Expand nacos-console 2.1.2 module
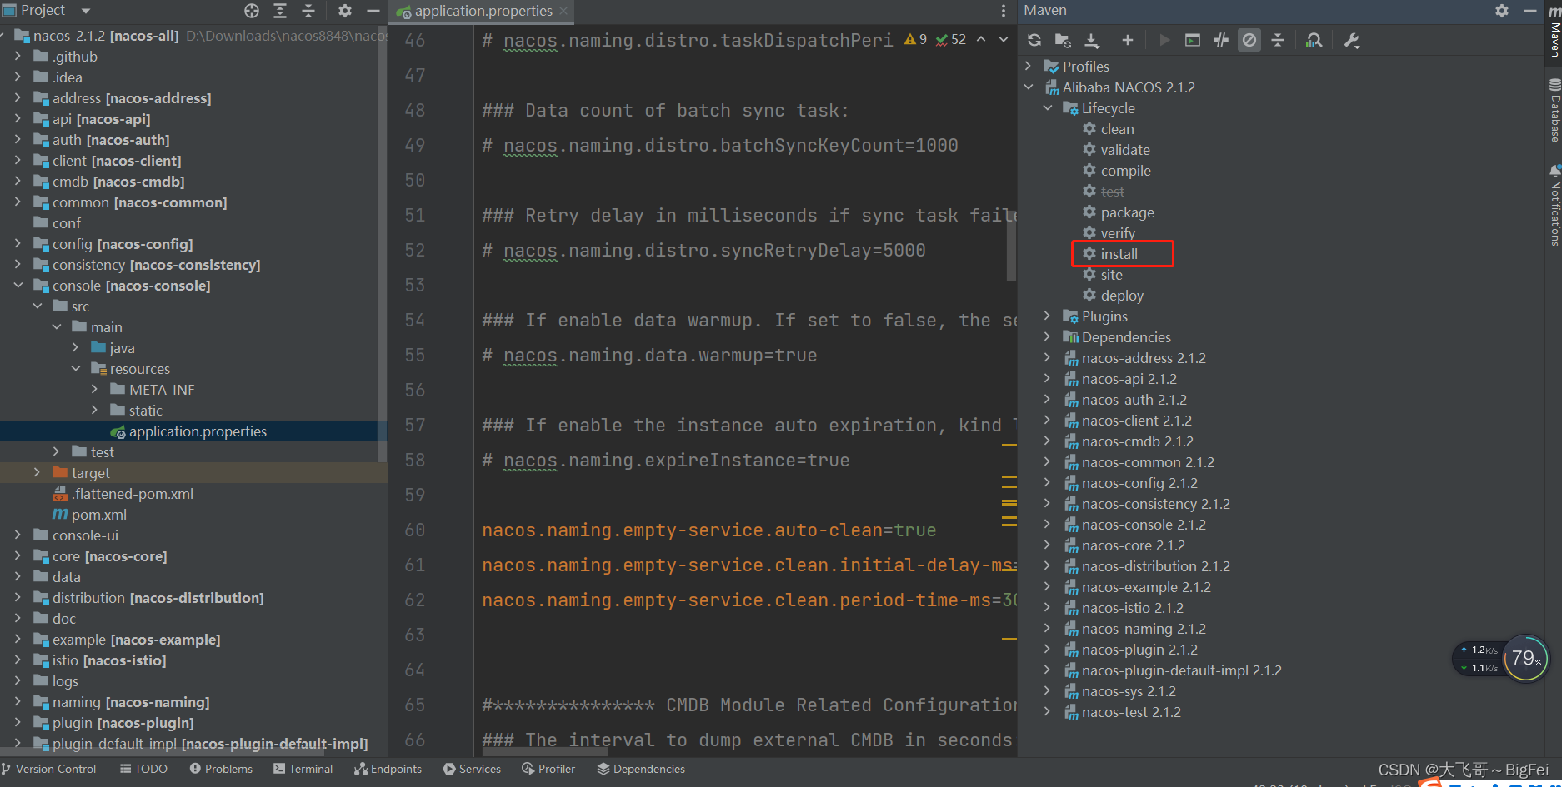The width and height of the screenshot is (1562, 787). [x=1048, y=524]
